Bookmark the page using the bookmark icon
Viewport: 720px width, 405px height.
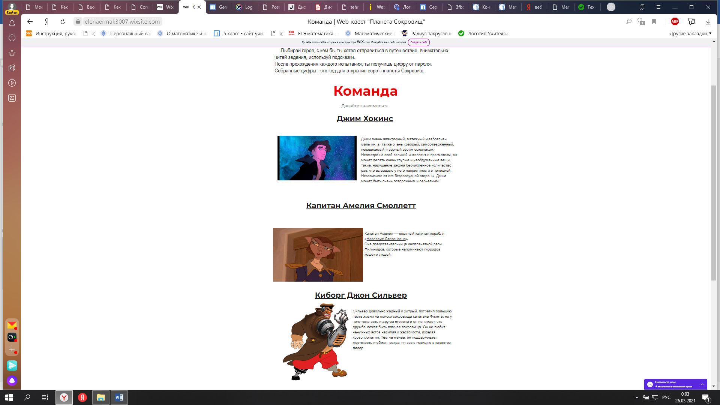pos(654,21)
